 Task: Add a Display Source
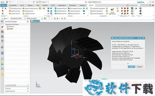(28, 11)
